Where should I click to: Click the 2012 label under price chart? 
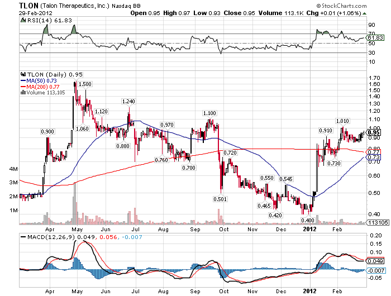coord(309,229)
